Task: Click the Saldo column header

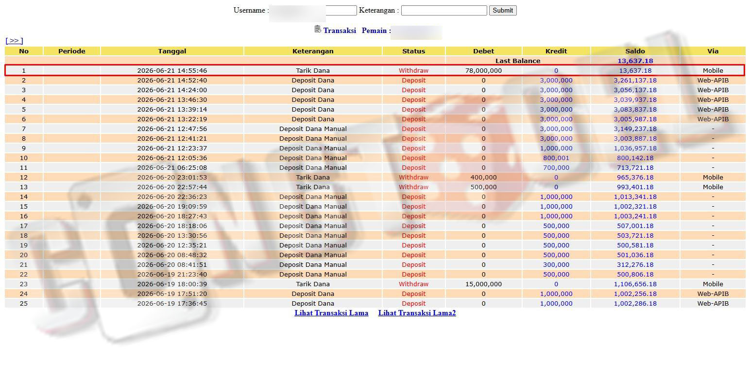Action: pyautogui.click(x=635, y=51)
